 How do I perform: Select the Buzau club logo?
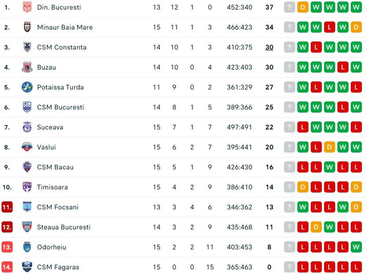tap(27, 67)
